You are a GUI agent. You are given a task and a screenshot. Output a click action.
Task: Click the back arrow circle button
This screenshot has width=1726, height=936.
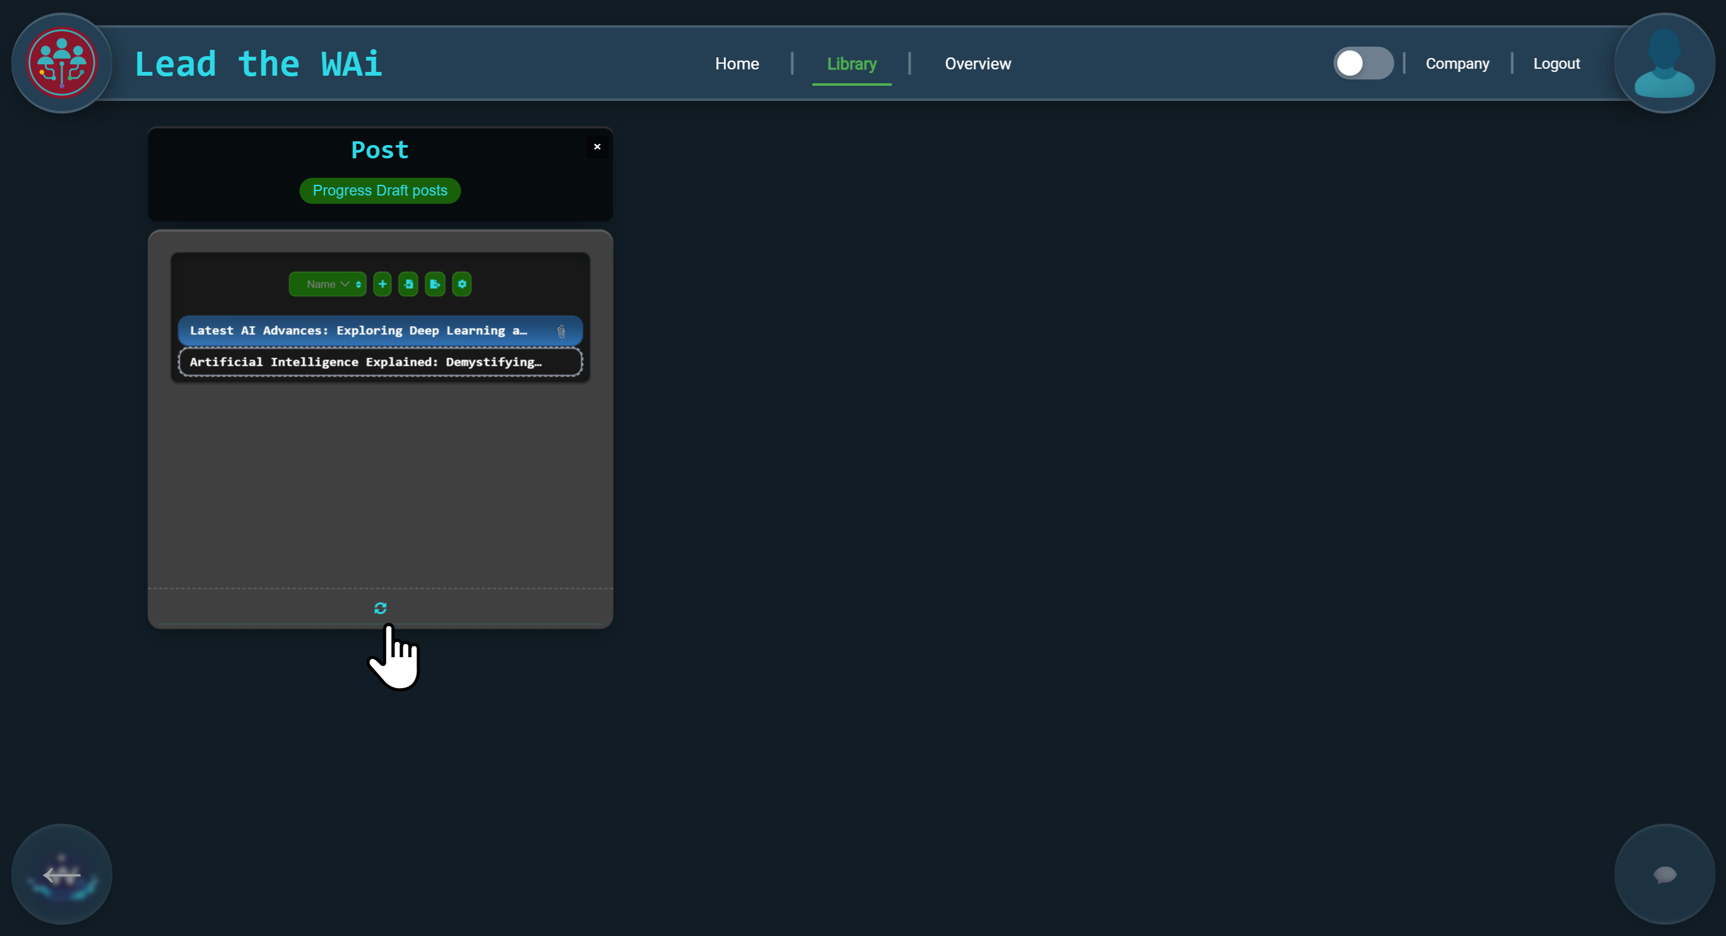[62, 874]
